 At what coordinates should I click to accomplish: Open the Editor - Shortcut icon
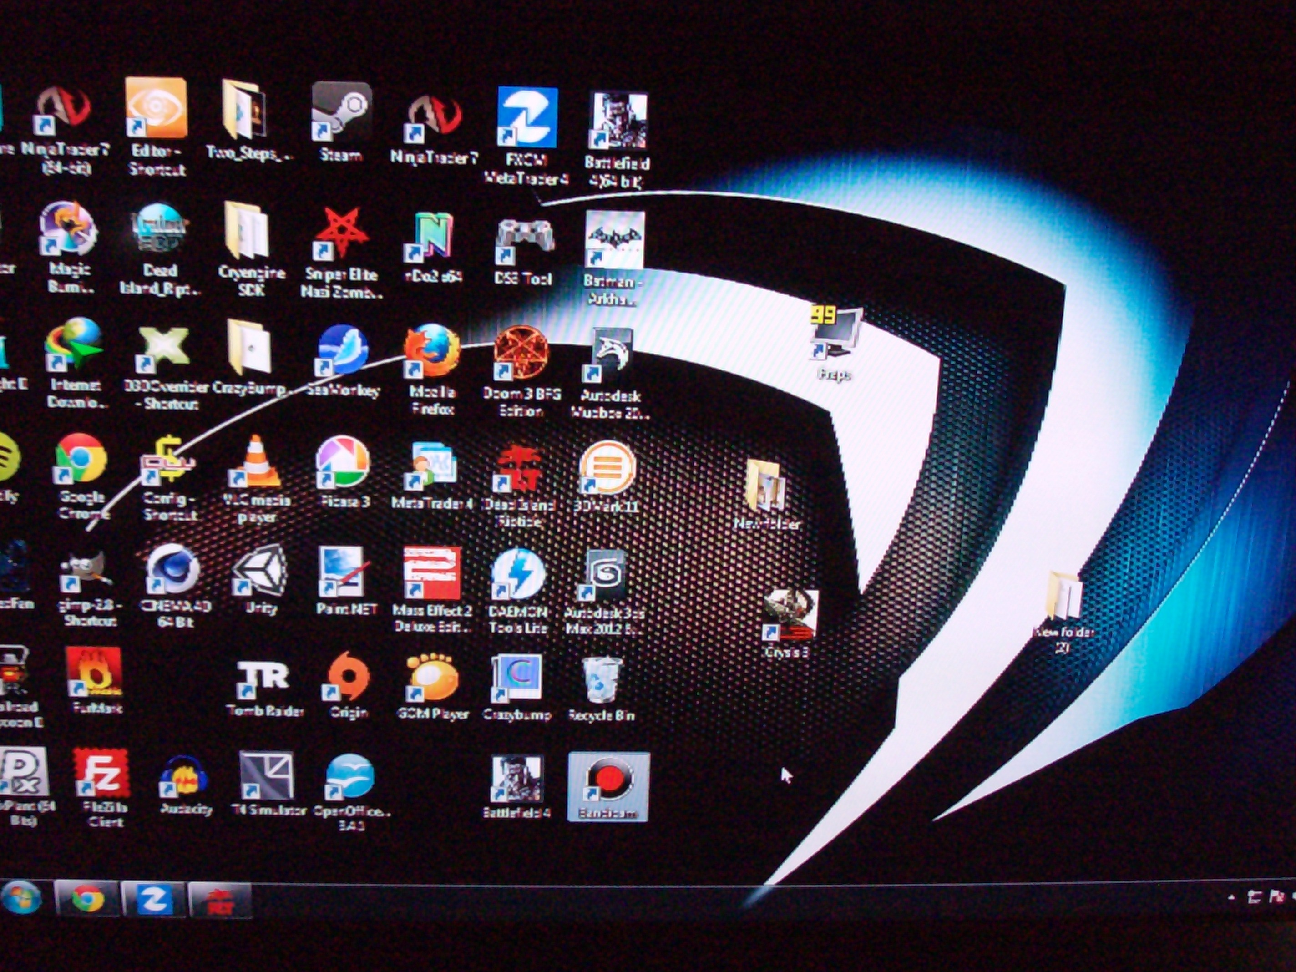[157, 126]
